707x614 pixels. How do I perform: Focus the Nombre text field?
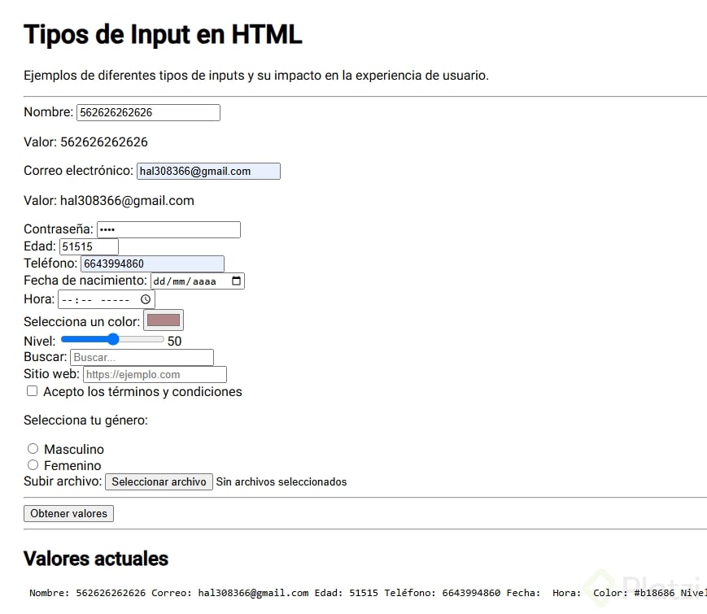pyautogui.click(x=148, y=113)
